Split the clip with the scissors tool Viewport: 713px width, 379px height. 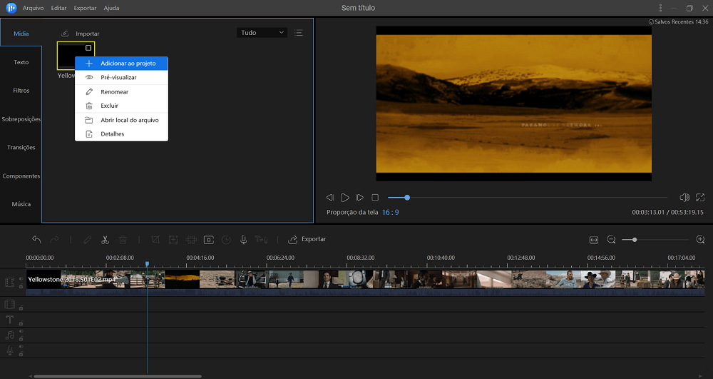click(105, 239)
